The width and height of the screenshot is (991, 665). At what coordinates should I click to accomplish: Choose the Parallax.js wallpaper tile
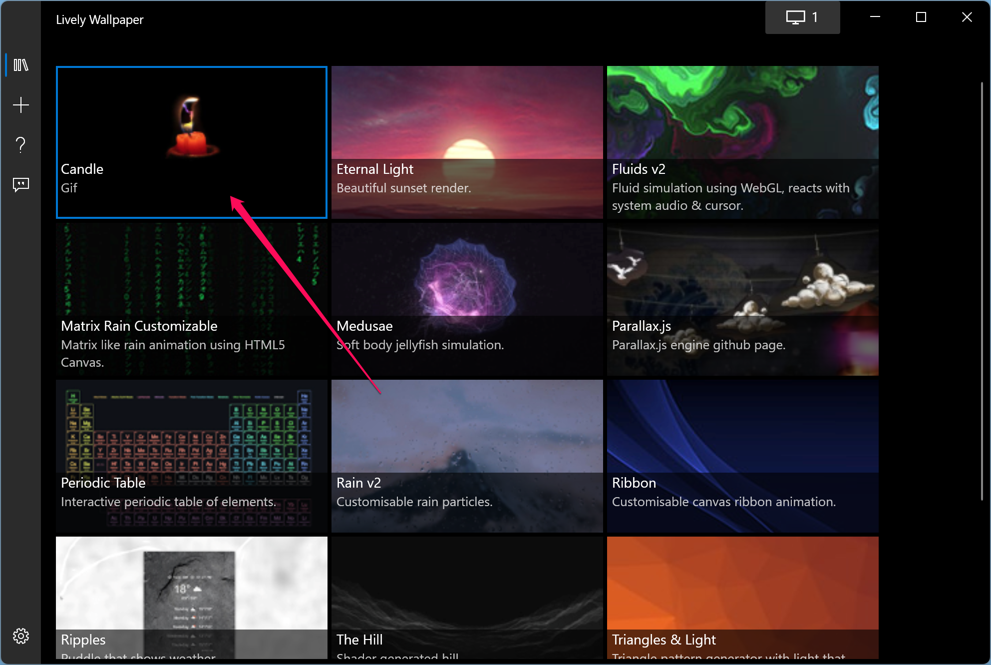pyautogui.click(x=743, y=299)
